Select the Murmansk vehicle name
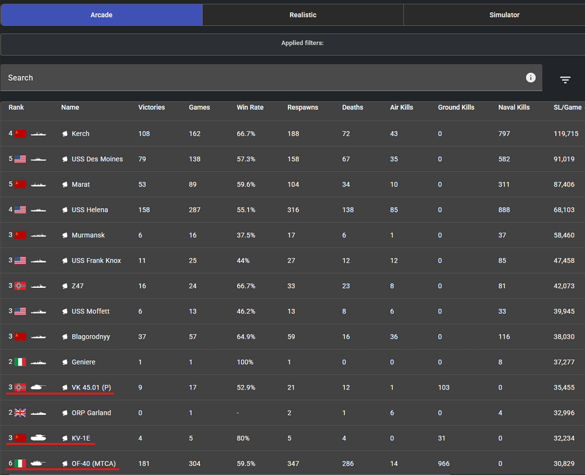This screenshot has width=585, height=475. tap(88, 235)
